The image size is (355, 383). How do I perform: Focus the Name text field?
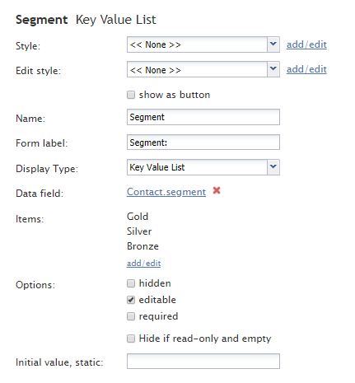click(203, 117)
